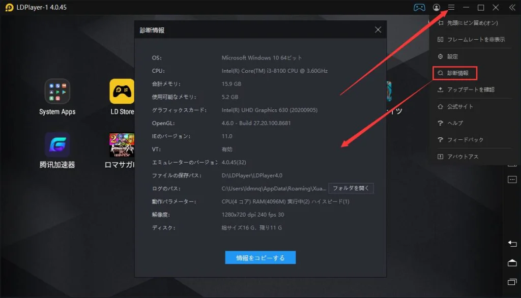Click the 診断情報 dialog title
Viewport: 521px width, 298px height.
click(x=152, y=30)
